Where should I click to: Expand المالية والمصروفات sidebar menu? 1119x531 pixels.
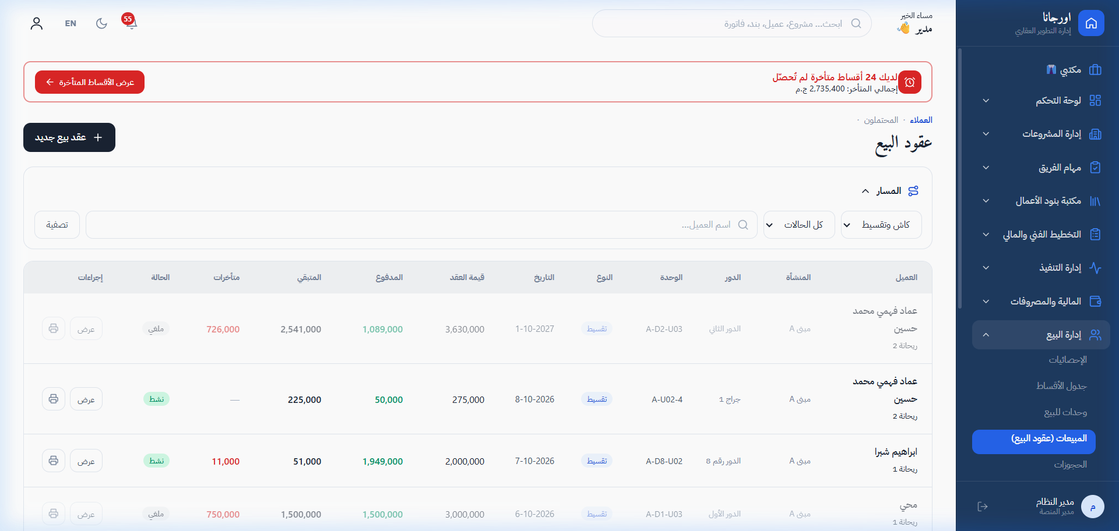pyautogui.click(x=1041, y=302)
